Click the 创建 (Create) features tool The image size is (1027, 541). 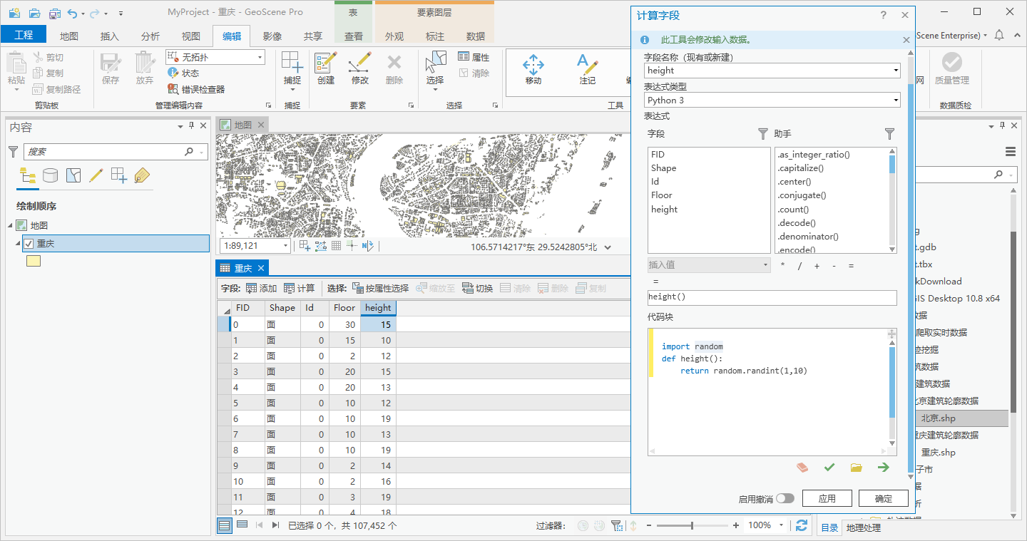pyautogui.click(x=326, y=68)
